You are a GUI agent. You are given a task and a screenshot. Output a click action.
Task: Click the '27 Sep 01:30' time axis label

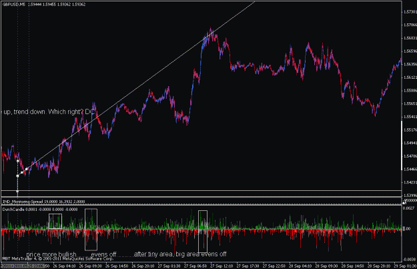point(169,266)
